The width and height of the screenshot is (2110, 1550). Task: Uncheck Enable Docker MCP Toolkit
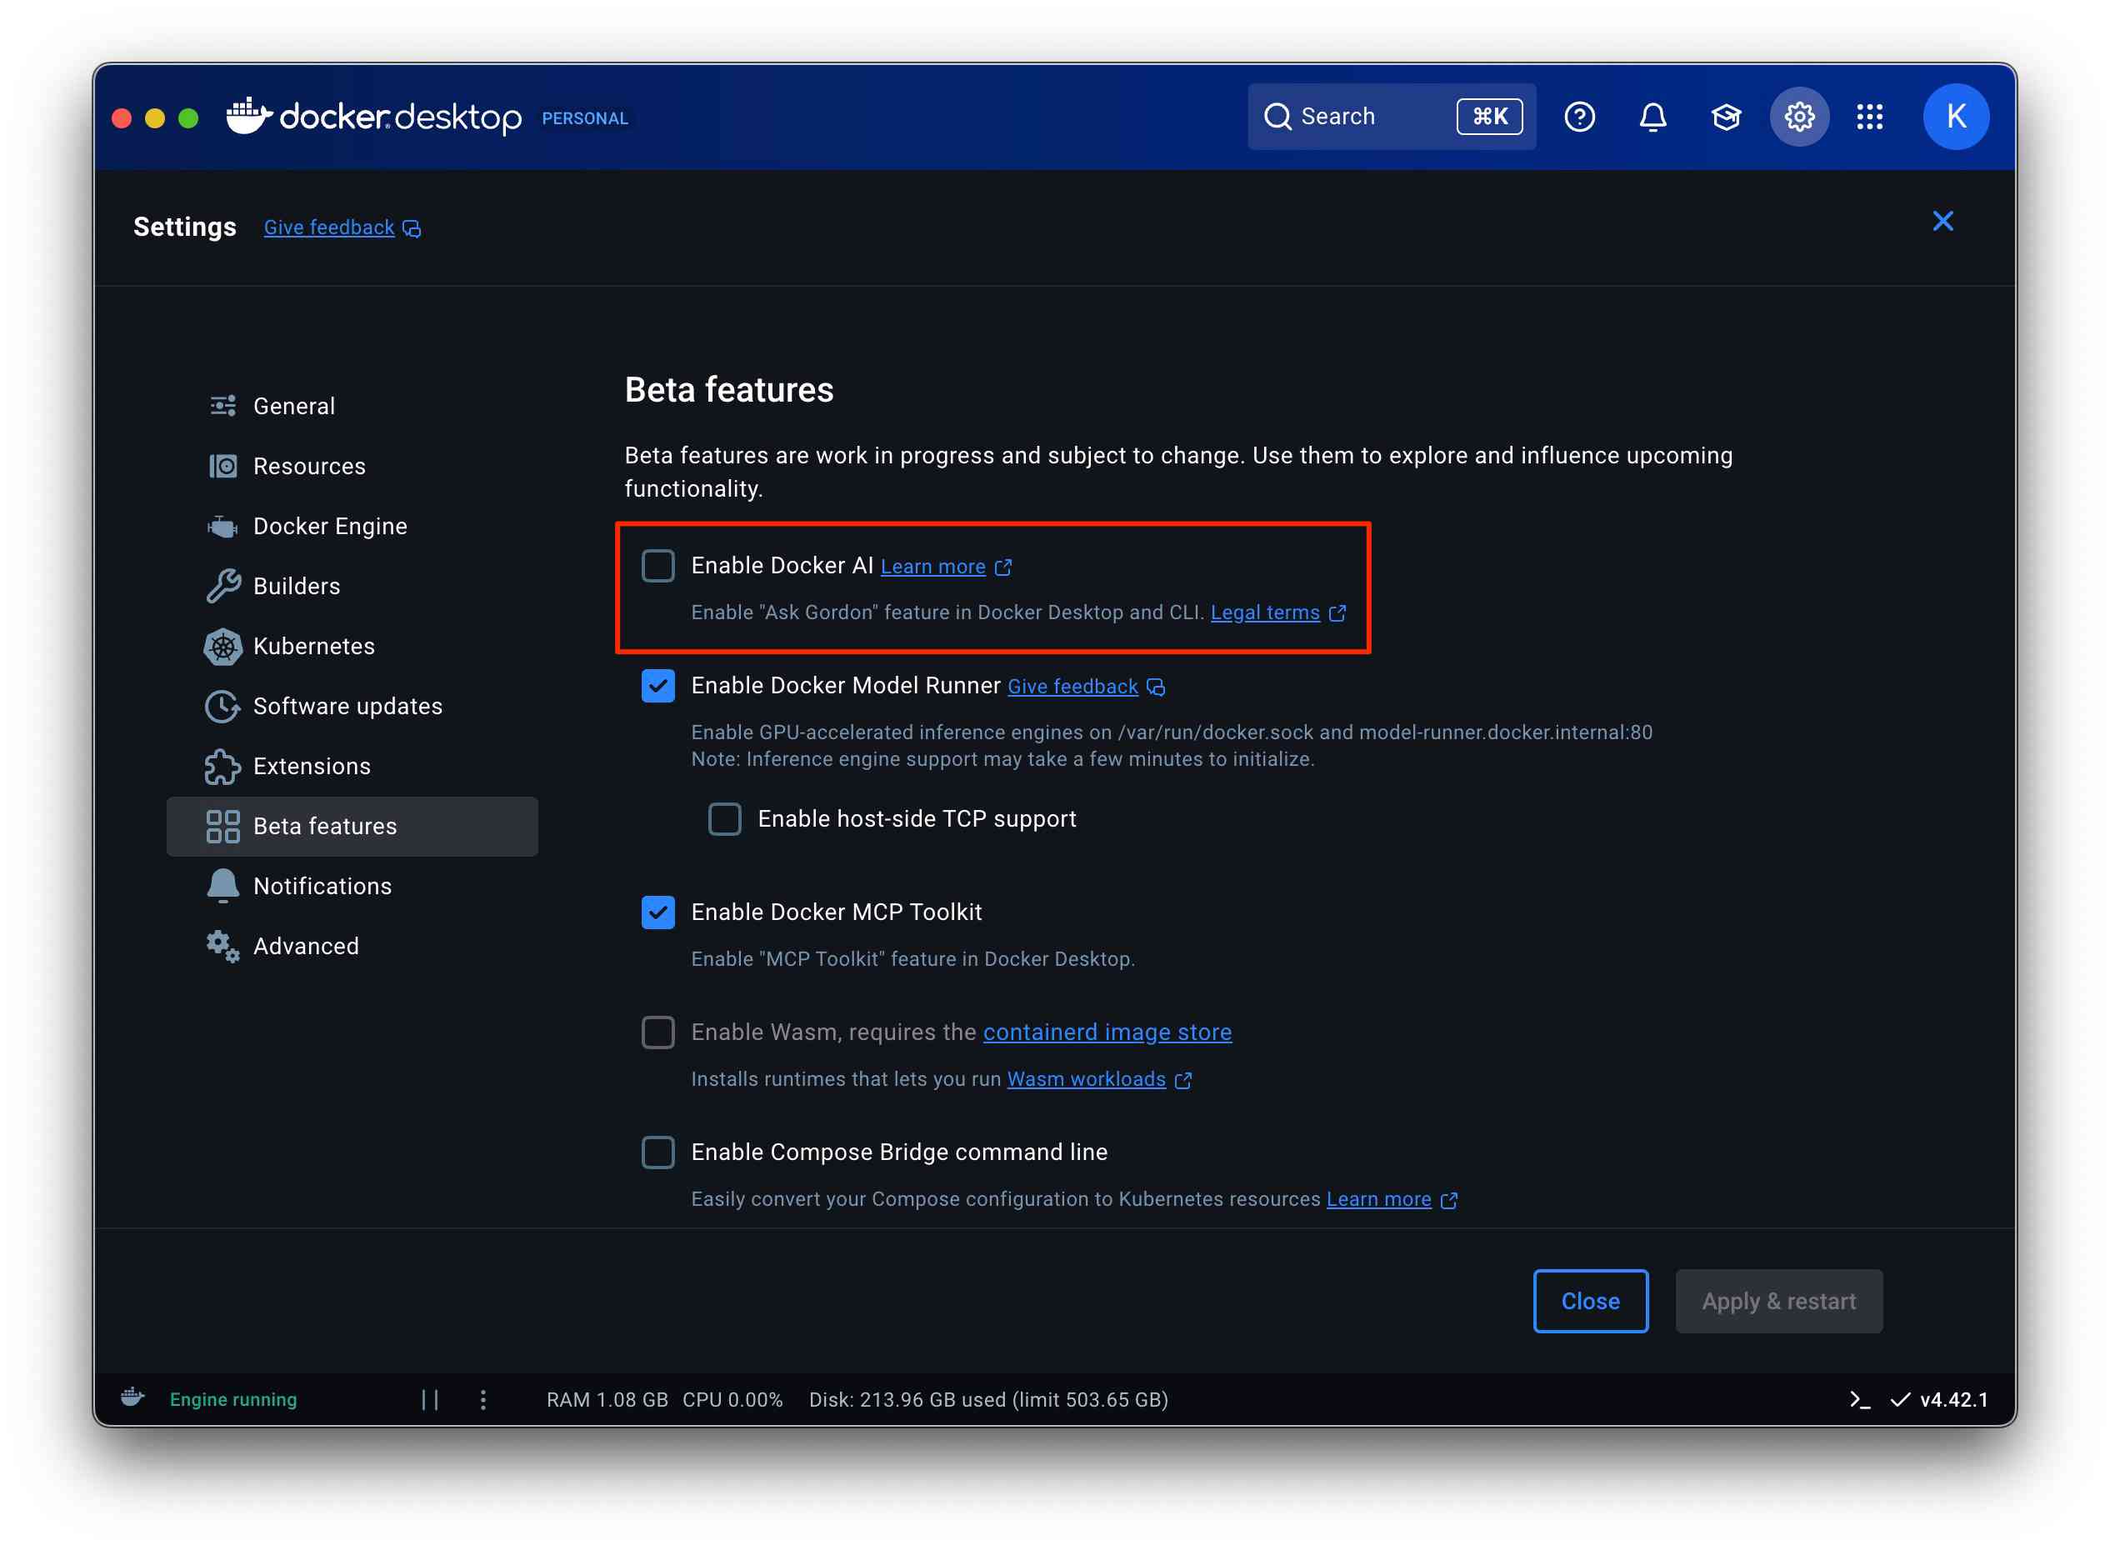657,912
